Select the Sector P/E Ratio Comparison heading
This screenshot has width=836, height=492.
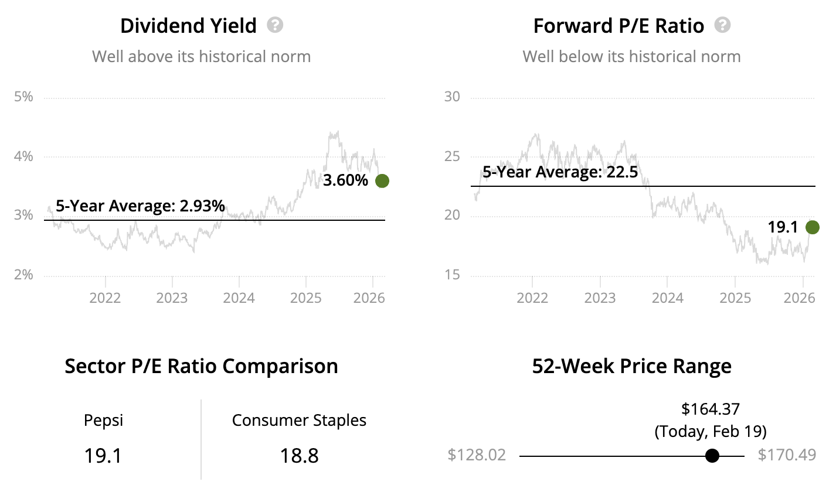click(201, 366)
